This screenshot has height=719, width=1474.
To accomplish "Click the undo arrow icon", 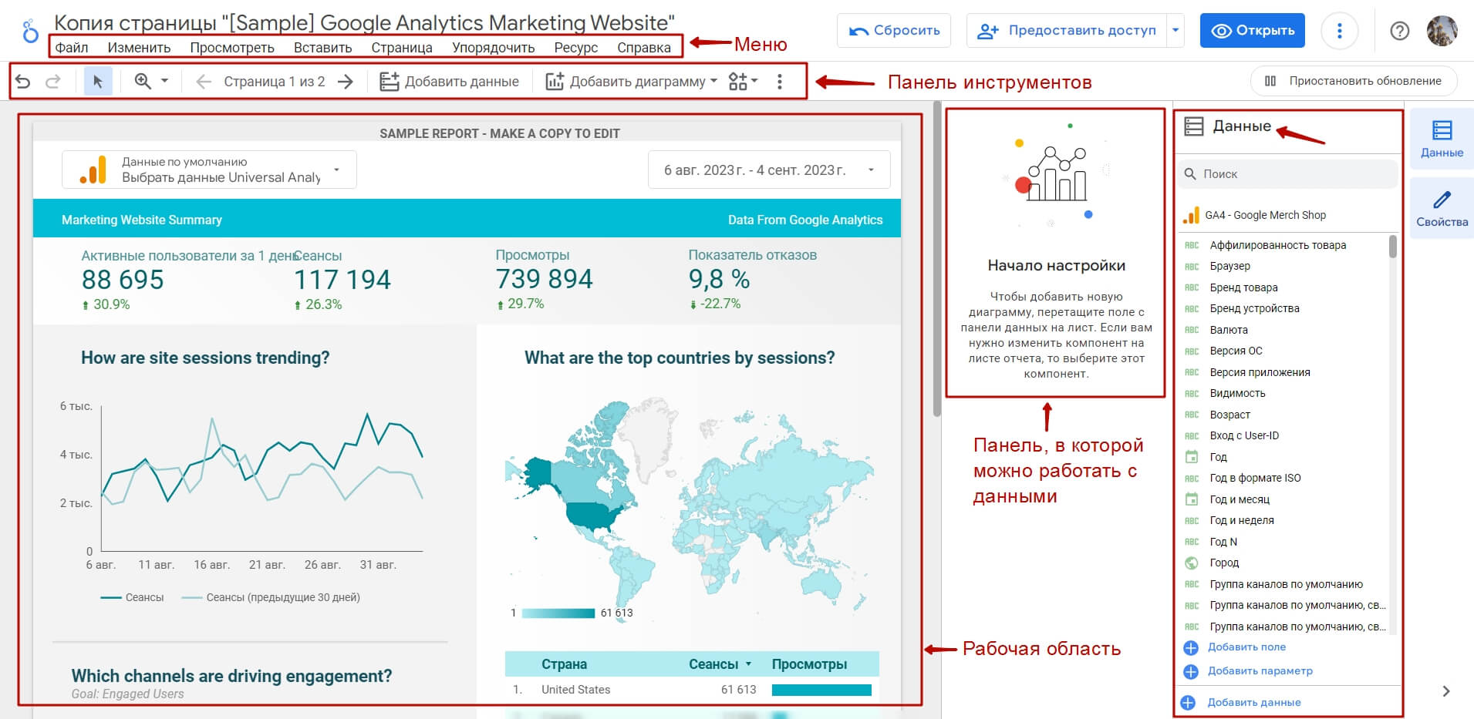I will point(23,81).
